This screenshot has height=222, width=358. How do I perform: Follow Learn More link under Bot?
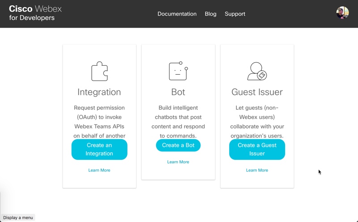[x=178, y=162]
